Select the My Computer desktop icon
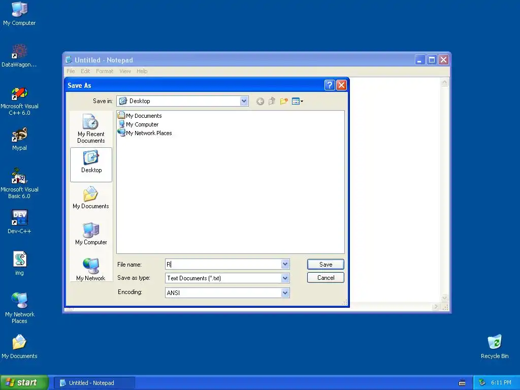The width and height of the screenshot is (520, 390). coord(19,14)
